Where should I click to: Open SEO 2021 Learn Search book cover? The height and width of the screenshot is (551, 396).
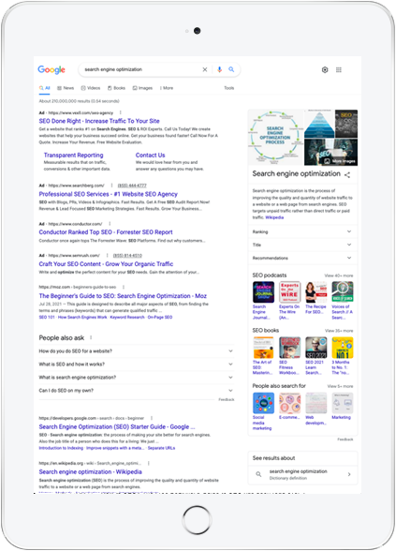click(x=316, y=348)
